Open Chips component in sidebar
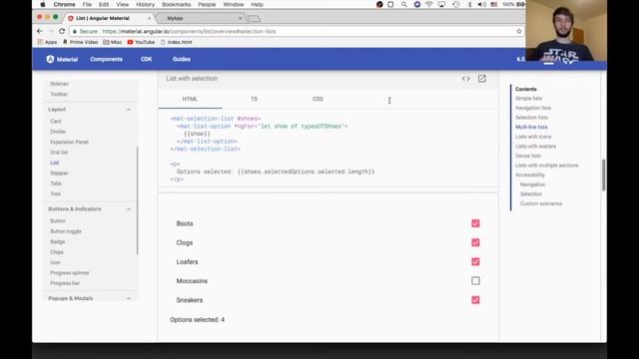Screen dimensions: 639x359 [x=57, y=252]
